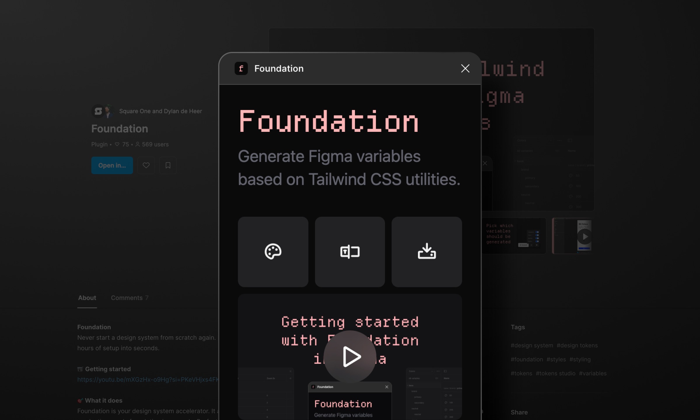Click the 75 likes heart count
700x420 pixels.
122,144
